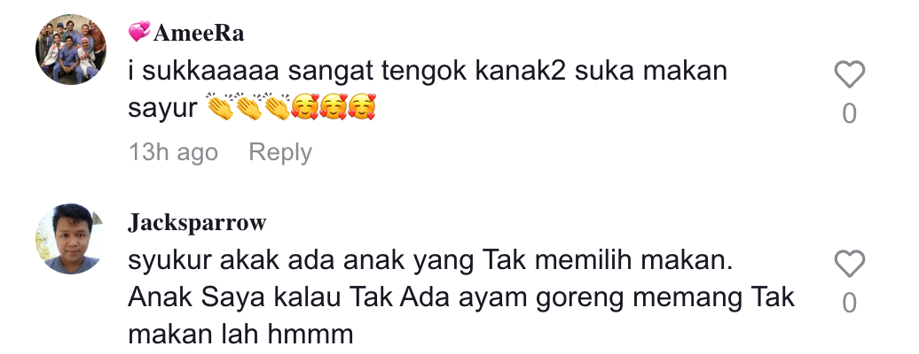Open Jacksparrow's profile picture
Image resolution: width=919 pixels, height=354 pixels.
tap(71, 239)
